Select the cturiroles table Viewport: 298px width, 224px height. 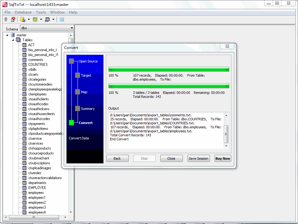point(35,173)
